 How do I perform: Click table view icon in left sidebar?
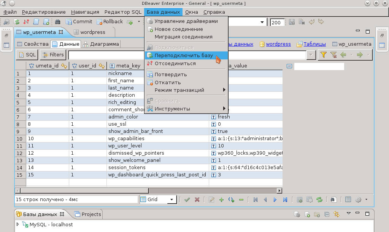pyautogui.click(x=6, y=45)
